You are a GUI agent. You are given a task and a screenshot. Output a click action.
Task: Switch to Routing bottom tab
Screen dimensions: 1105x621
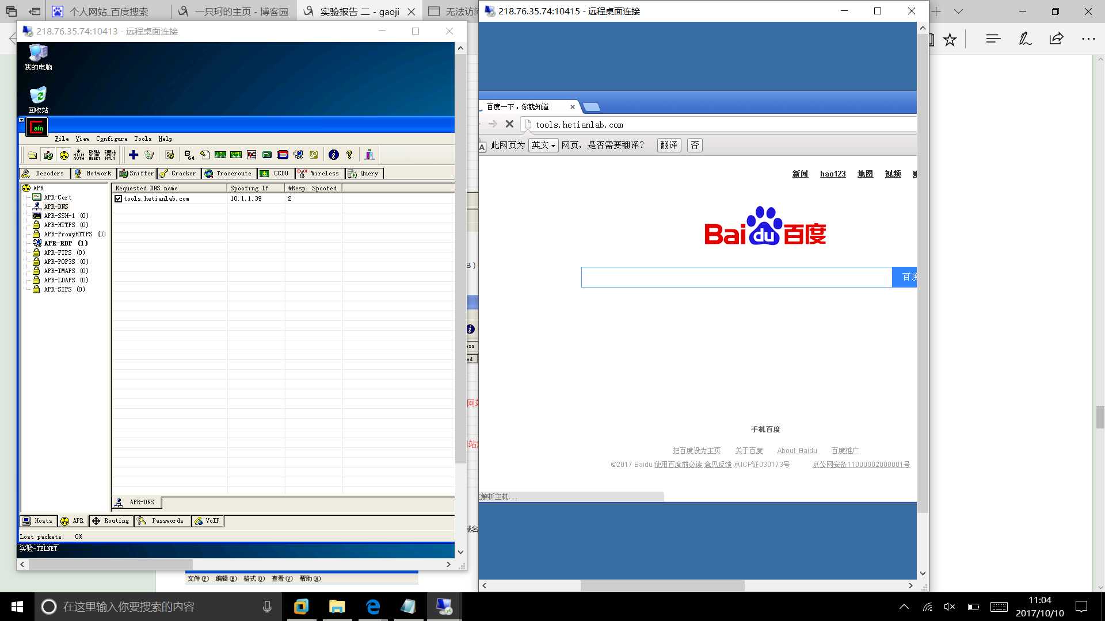coord(111,520)
